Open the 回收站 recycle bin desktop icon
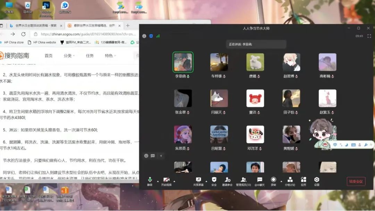The image size is (375, 211). pos(27,7)
